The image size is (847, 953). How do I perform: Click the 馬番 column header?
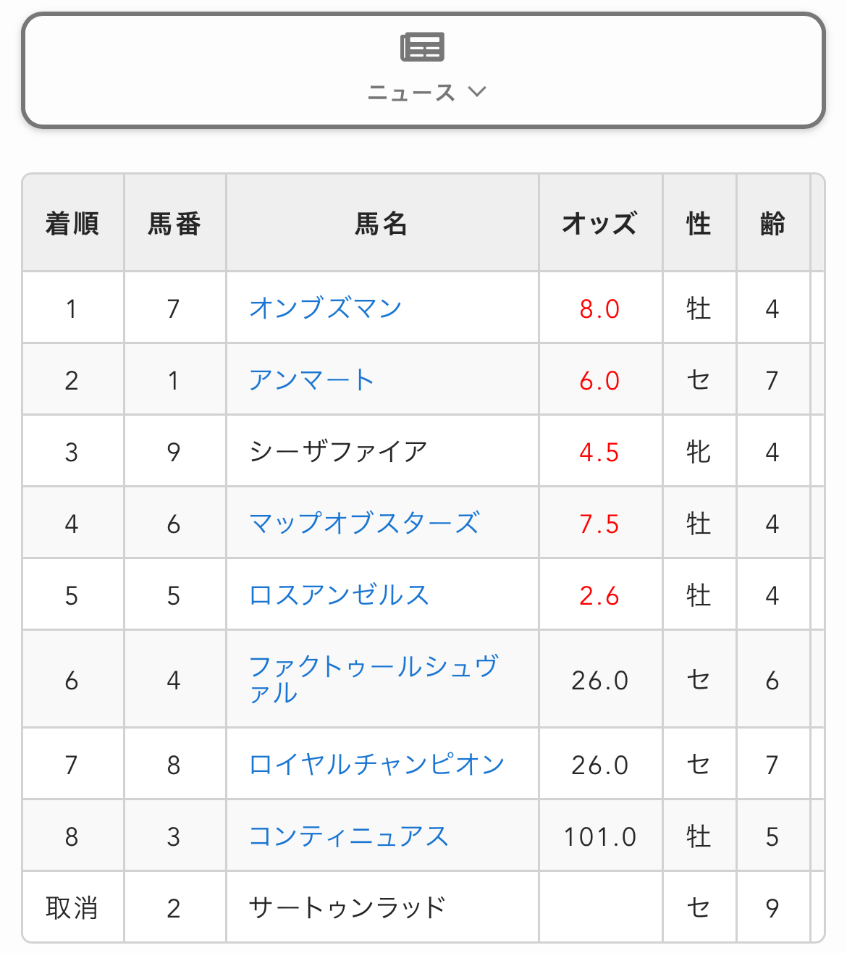pyautogui.click(x=174, y=224)
